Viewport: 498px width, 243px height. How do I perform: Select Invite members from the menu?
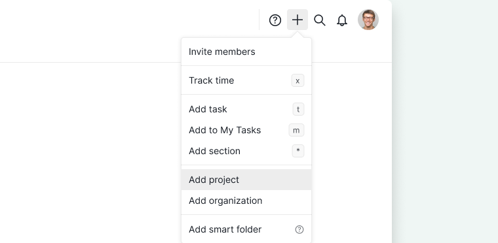pos(246,52)
